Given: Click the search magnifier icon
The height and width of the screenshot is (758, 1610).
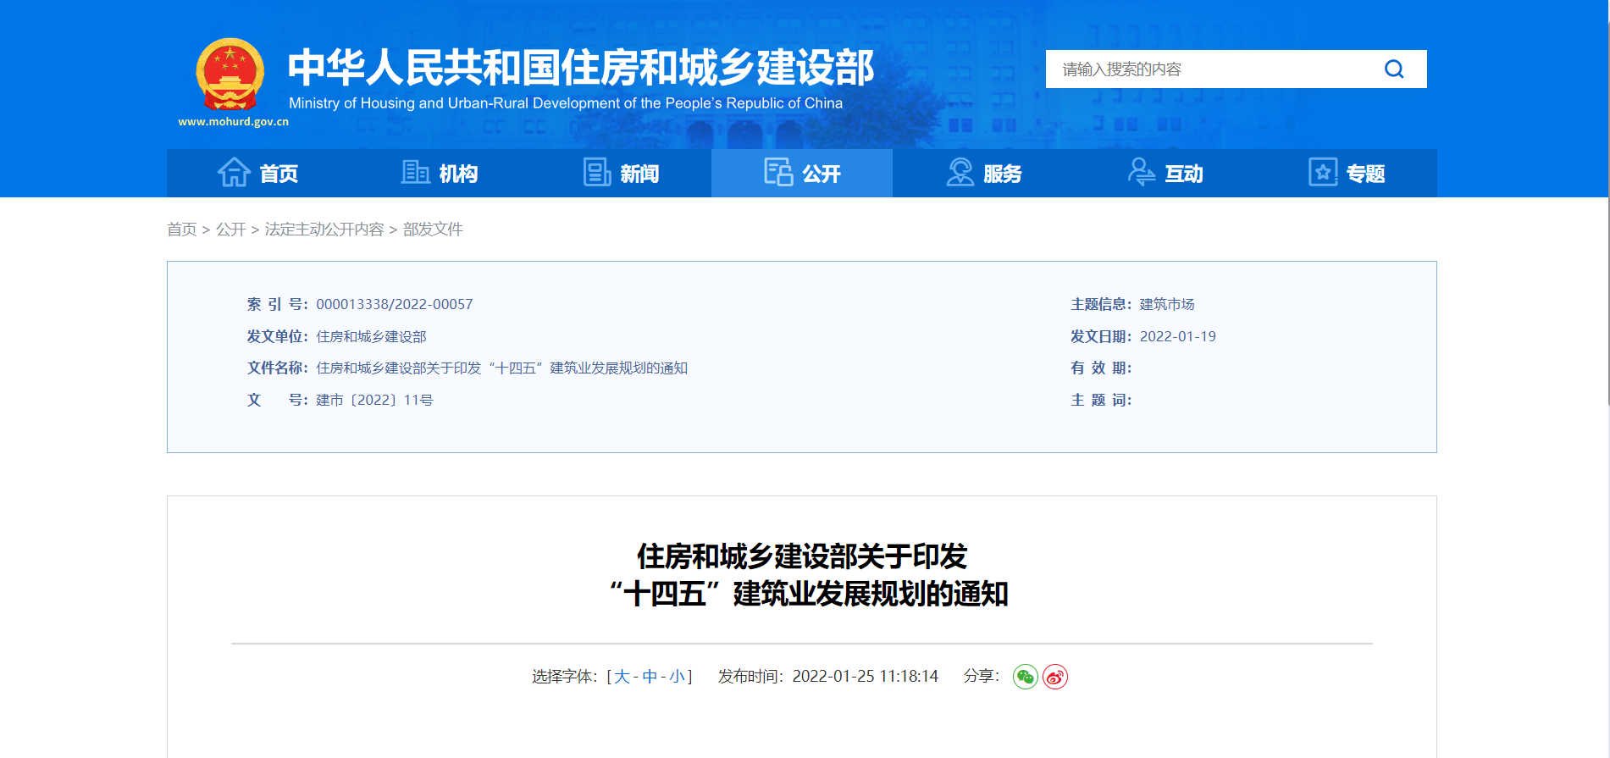Looking at the screenshot, I should click(1393, 69).
